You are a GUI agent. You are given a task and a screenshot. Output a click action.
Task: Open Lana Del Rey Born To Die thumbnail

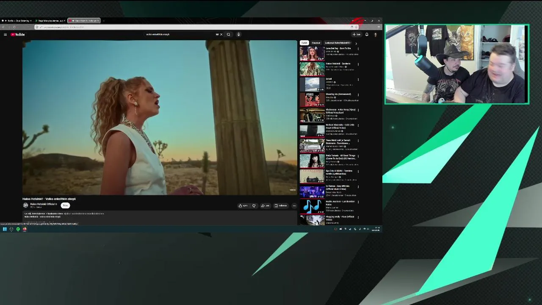(x=312, y=54)
